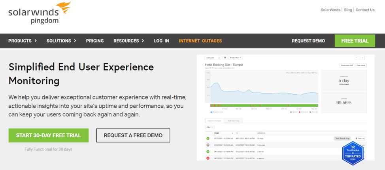Click the previous arrow in the dashboard

click(x=357, y=58)
